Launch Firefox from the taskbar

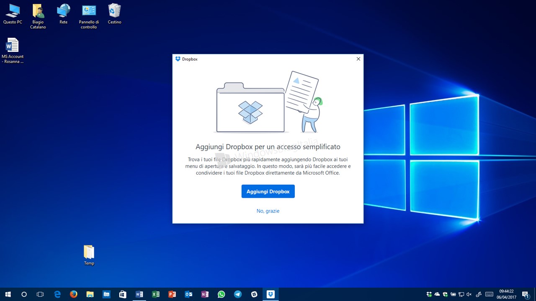pyautogui.click(x=74, y=294)
